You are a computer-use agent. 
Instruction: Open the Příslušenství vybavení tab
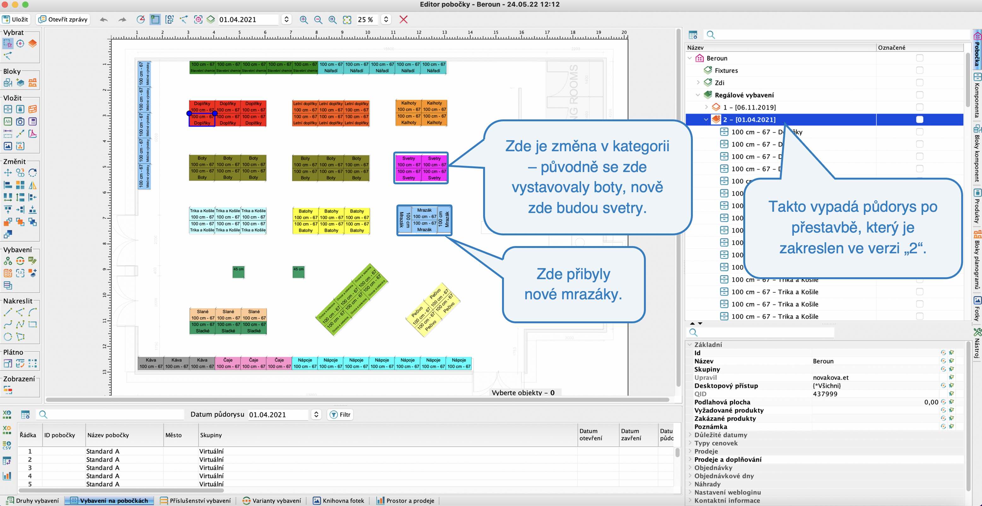tap(195, 501)
